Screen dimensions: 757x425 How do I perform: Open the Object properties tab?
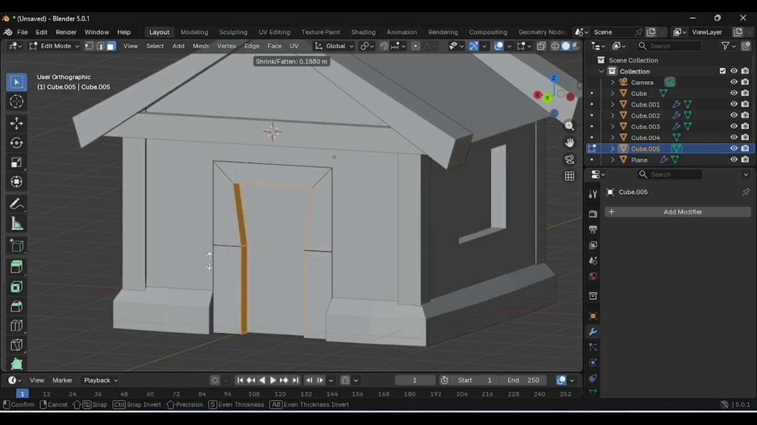coord(593,316)
